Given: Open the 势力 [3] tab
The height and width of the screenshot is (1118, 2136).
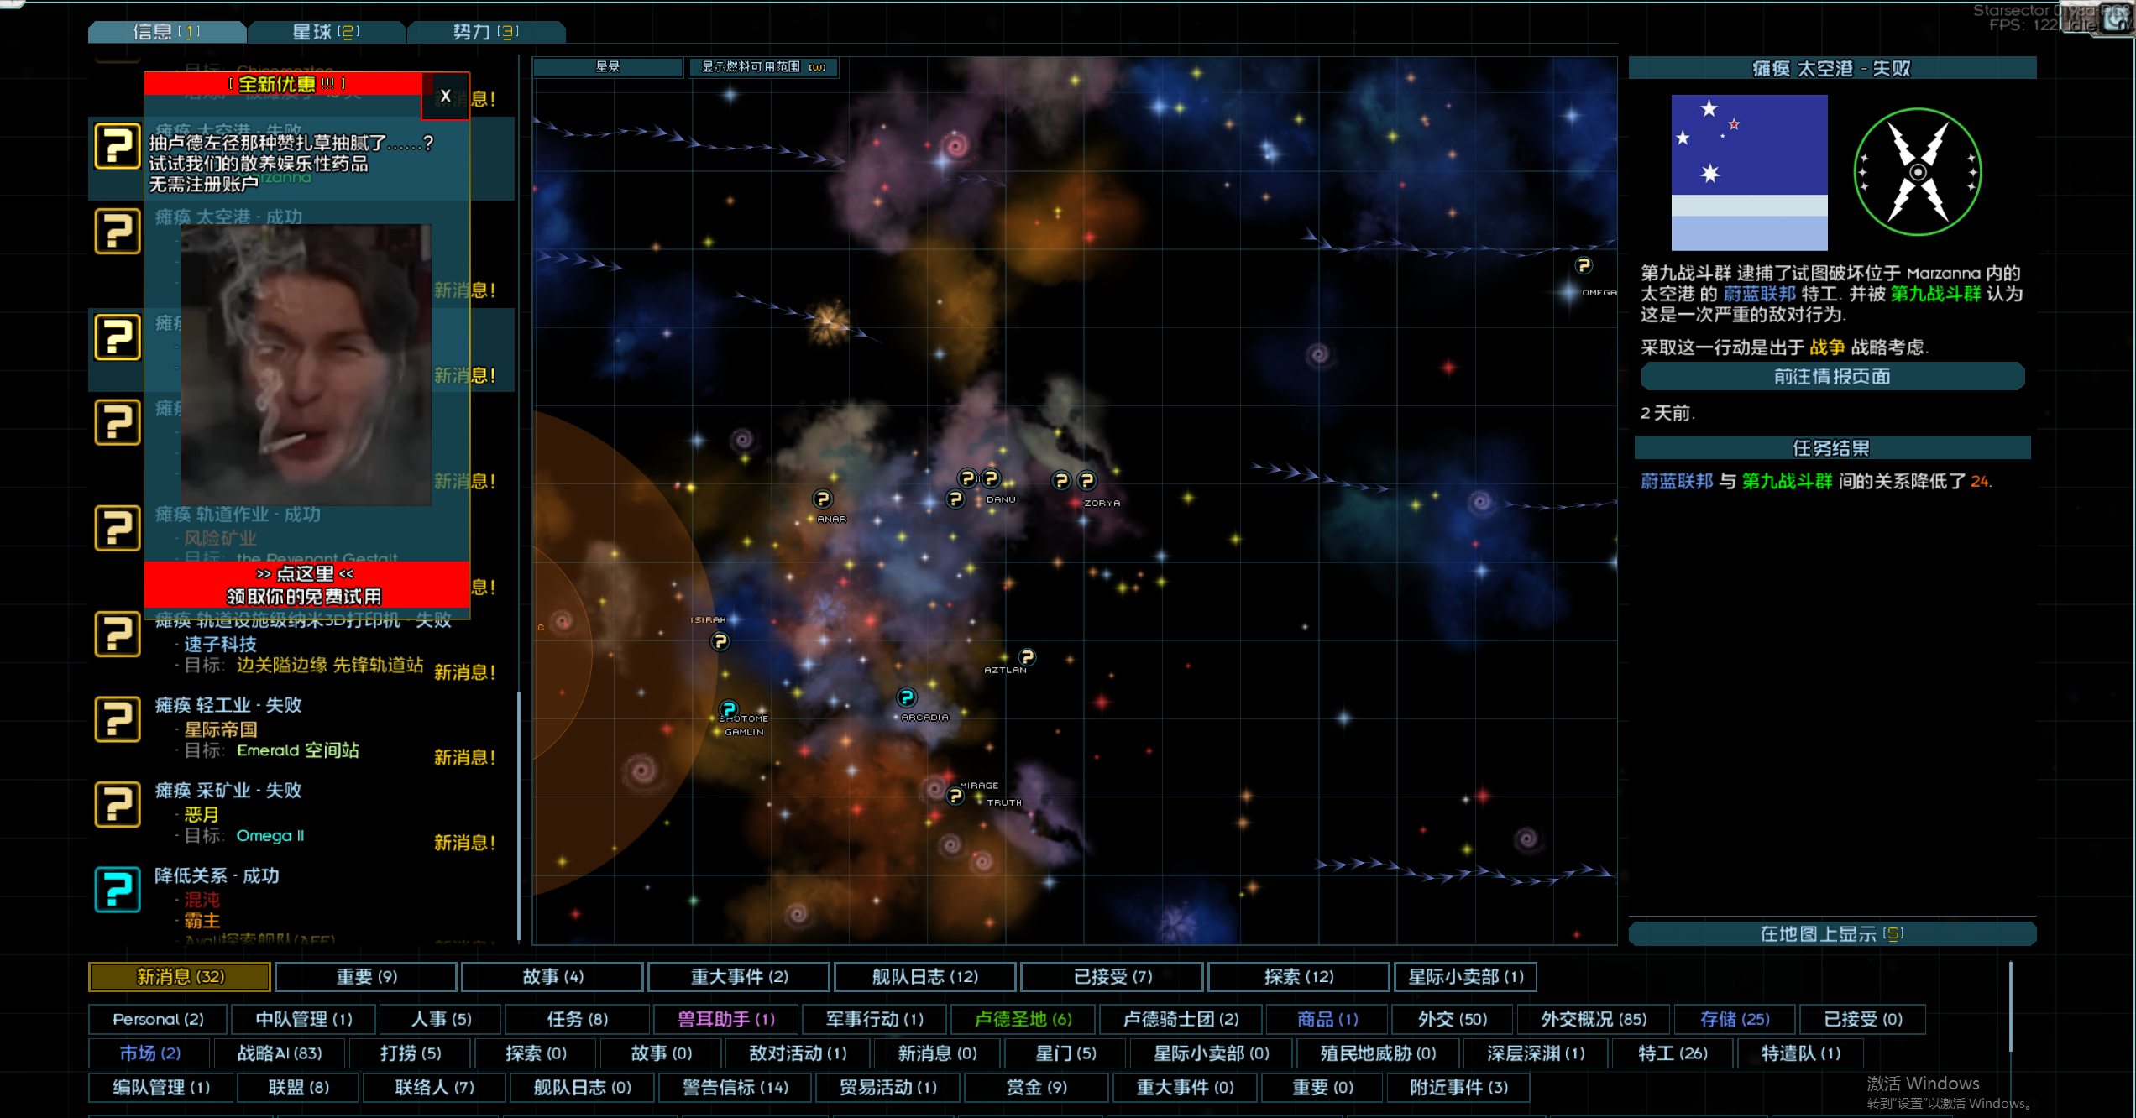Looking at the screenshot, I should click(485, 32).
